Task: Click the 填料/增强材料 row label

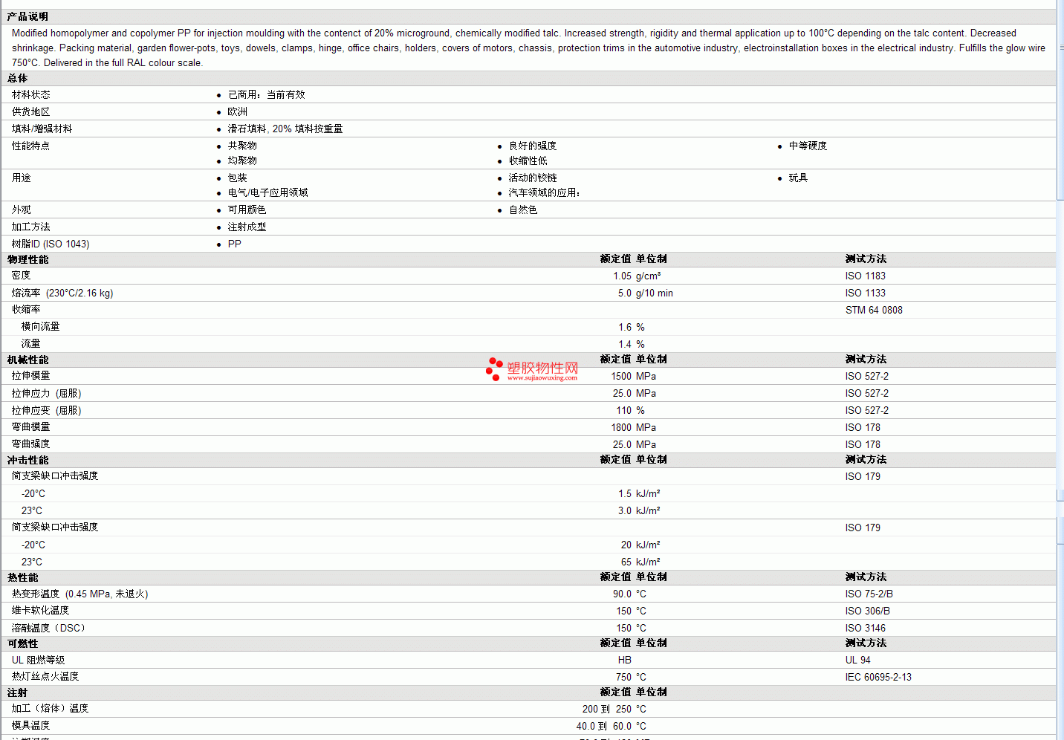Action: [x=42, y=129]
